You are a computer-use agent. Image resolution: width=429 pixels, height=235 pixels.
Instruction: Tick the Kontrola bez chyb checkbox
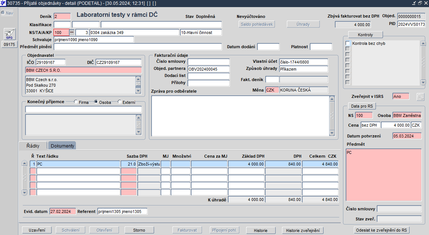[x=347, y=44]
